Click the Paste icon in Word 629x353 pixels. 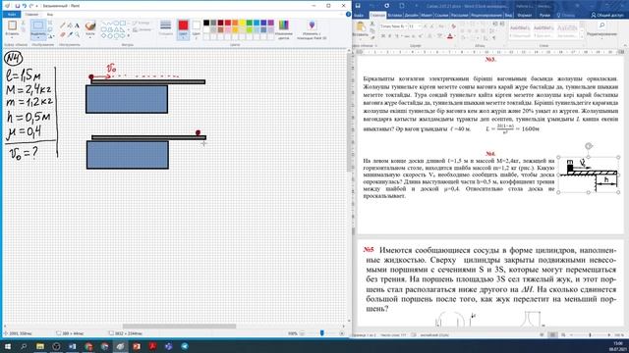tap(361, 27)
